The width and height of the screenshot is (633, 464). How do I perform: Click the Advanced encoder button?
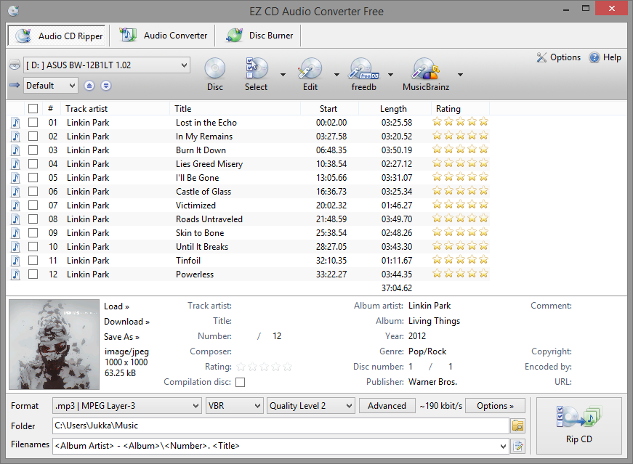387,405
